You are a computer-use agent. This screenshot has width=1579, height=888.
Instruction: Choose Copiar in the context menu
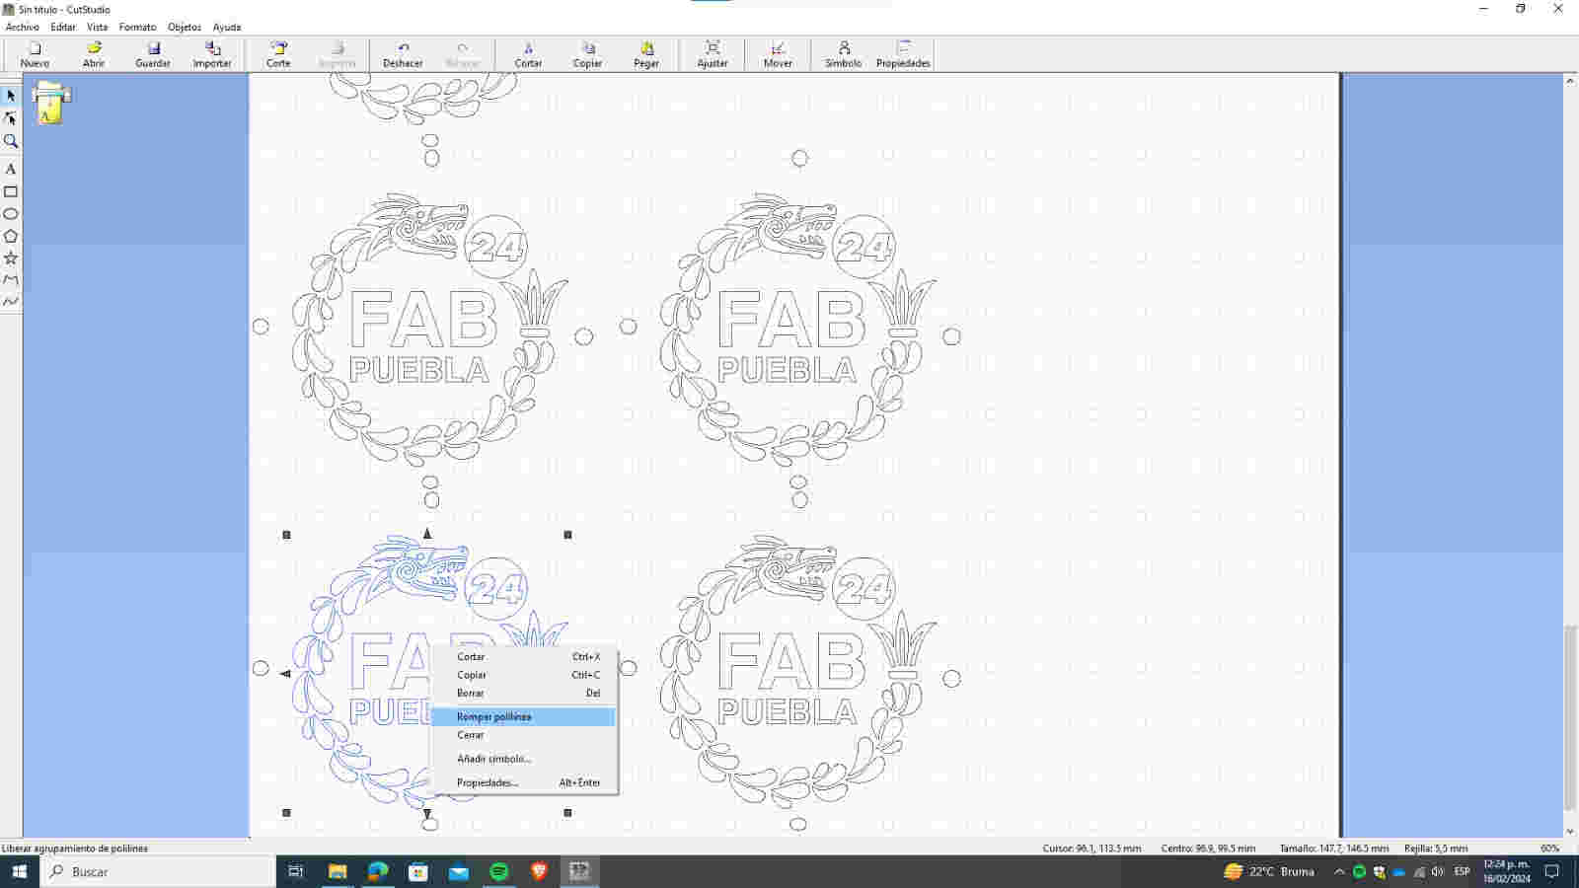pyautogui.click(x=524, y=675)
